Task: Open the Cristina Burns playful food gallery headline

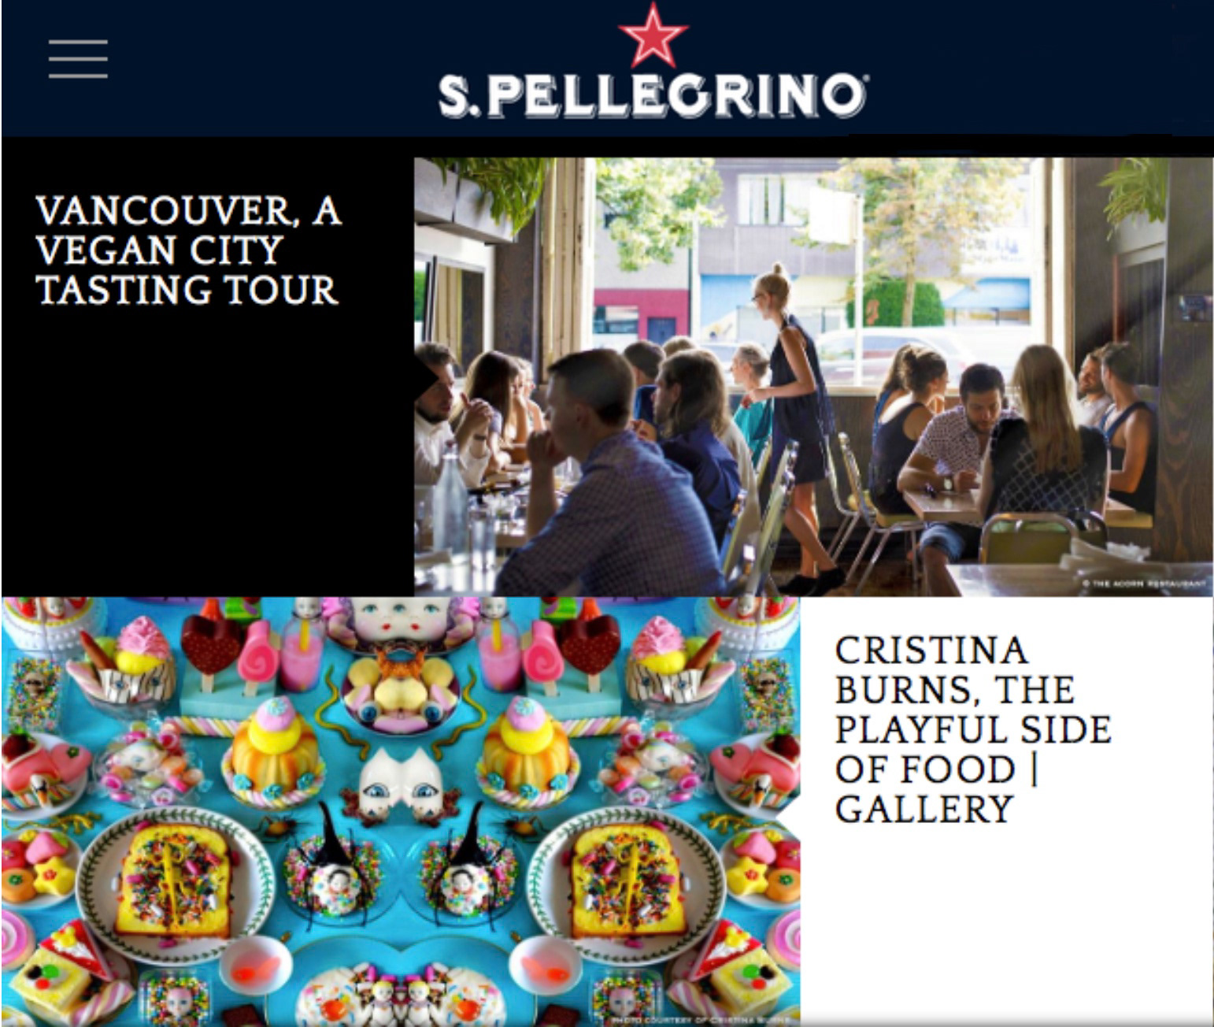Action: pos(972,729)
